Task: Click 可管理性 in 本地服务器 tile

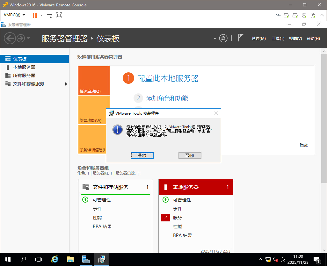Action: tap(182, 200)
